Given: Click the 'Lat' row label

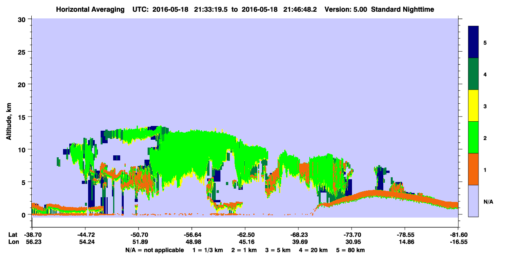Looking at the screenshot, I should coord(13,235).
